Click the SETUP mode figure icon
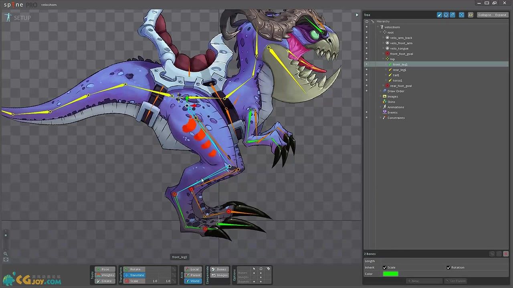513x288 pixels. [8, 17]
